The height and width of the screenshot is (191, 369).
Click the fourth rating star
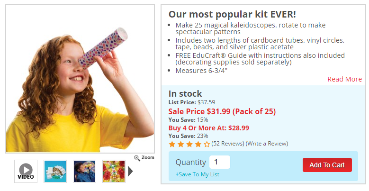[198, 144]
